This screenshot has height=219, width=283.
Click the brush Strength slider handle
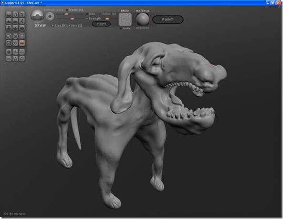[x=72, y=19]
